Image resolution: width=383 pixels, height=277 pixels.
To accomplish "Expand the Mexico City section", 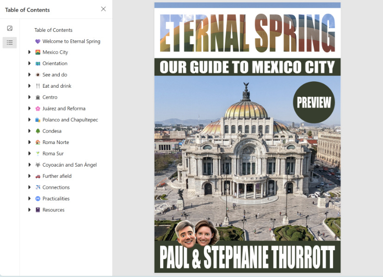I will click(x=29, y=52).
